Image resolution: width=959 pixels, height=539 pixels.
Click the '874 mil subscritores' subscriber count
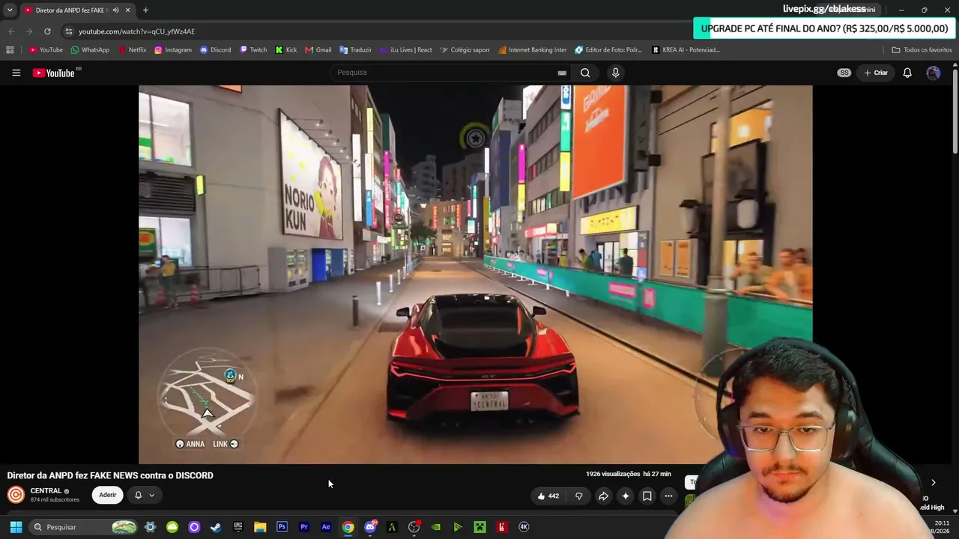click(55, 500)
